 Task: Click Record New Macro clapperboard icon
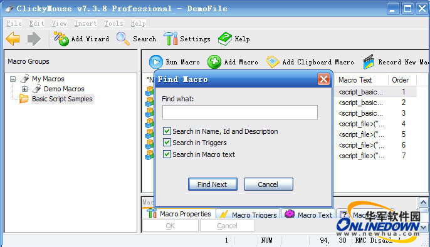(369, 62)
